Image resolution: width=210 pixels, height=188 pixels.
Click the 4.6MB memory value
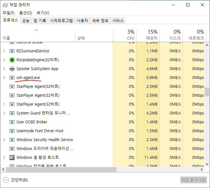pyautogui.click(x=152, y=69)
